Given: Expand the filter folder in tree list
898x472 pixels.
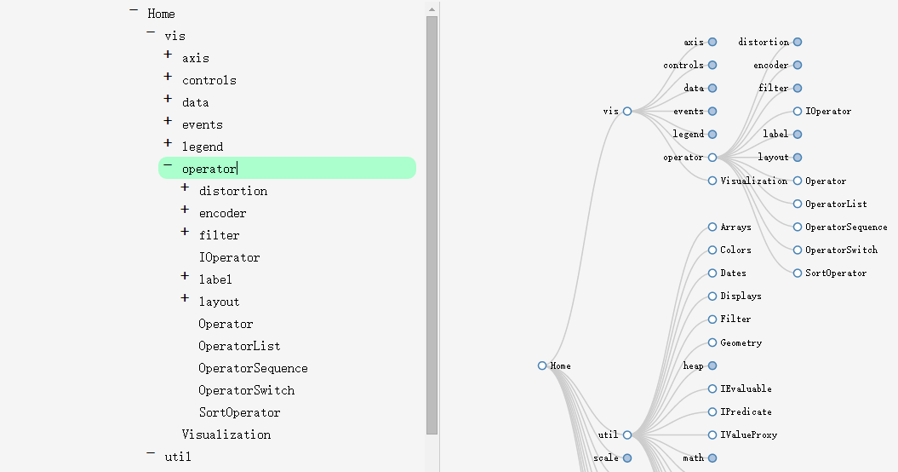Looking at the screenshot, I should click(x=185, y=232).
